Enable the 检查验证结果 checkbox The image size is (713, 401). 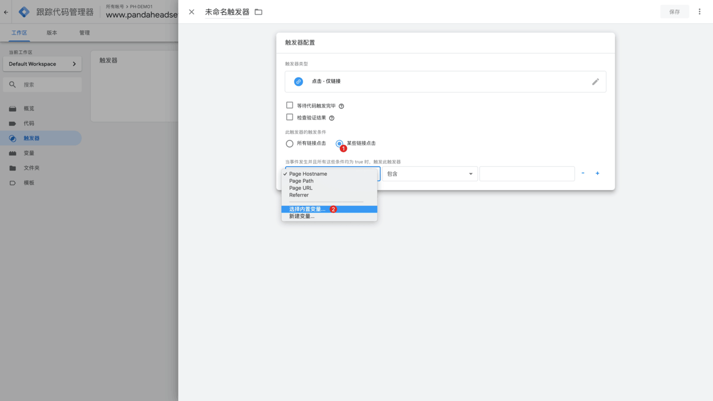coord(290,117)
